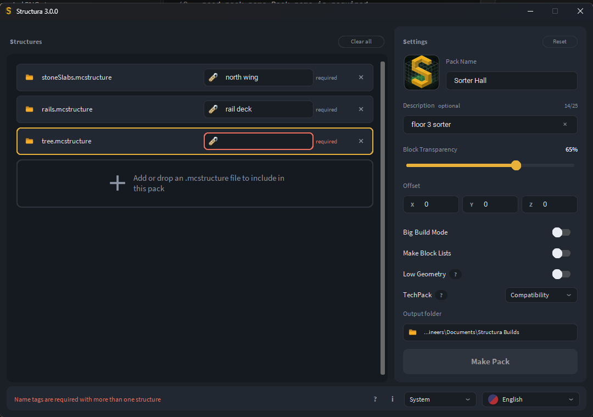Edit the rail deck name tag field
593x417 pixels.
[258, 109]
